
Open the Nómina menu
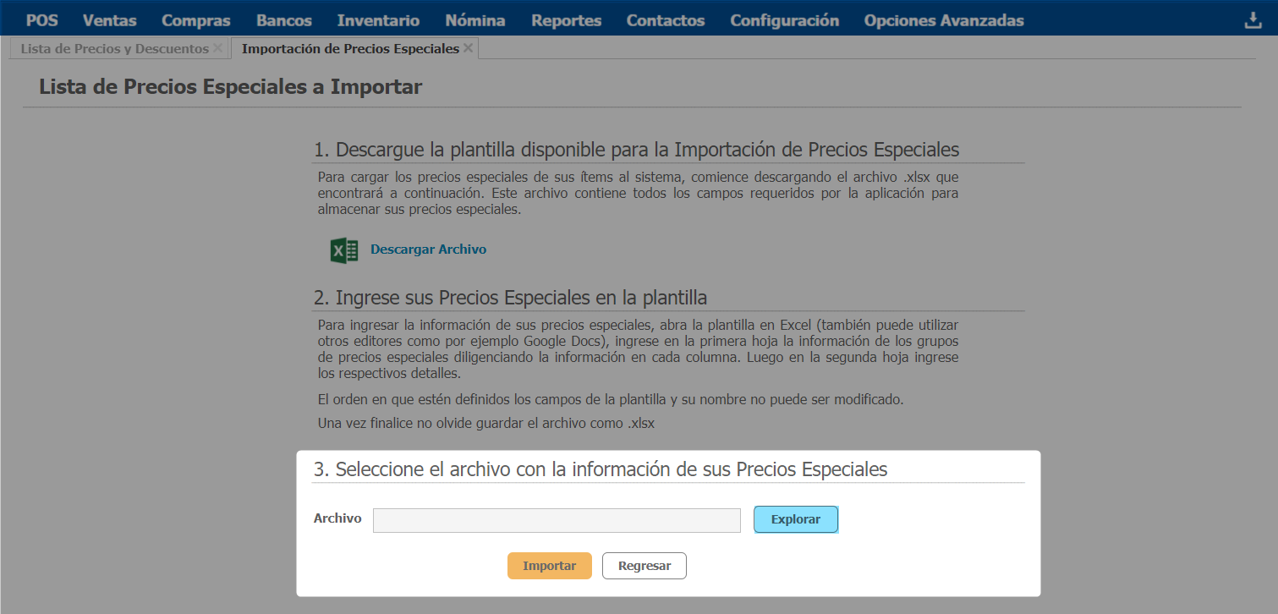[x=475, y=20]
